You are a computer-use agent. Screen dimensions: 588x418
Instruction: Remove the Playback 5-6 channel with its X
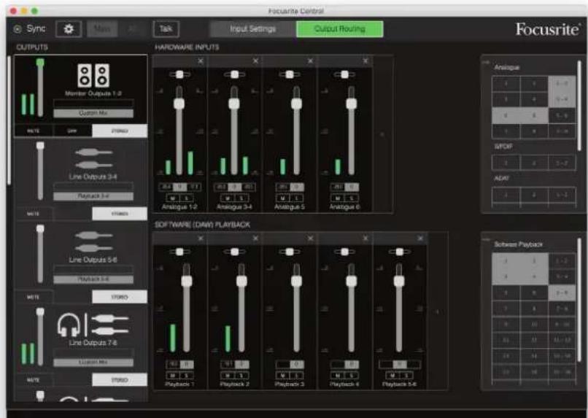tap(420, 238)
